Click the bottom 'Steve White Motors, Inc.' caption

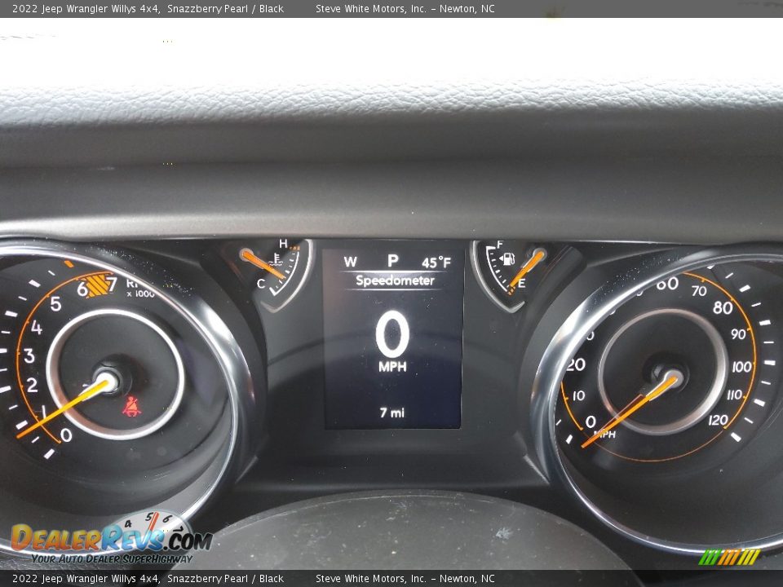click(x=370, y=579)
